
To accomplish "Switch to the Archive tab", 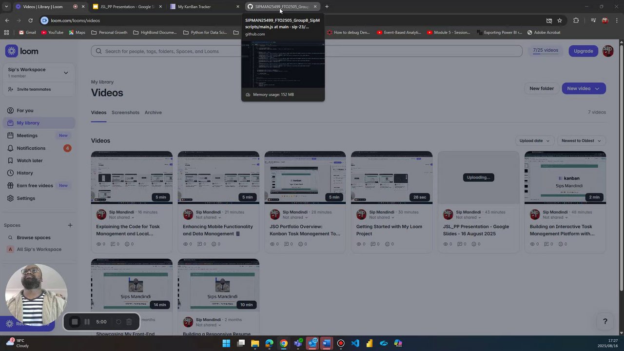I will pos(153,113).
